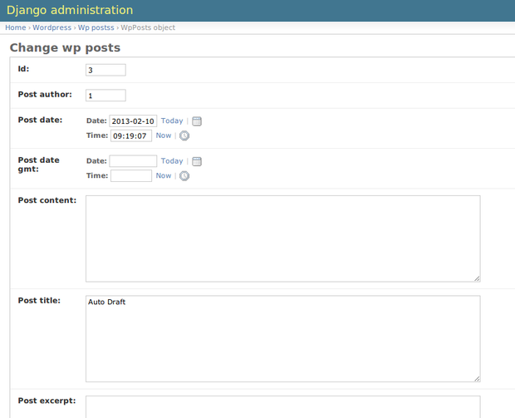Open calendar picker for Post date
The width and height of the screenshot is (515, 418).
pyautogui.click(x=197, y=121)
